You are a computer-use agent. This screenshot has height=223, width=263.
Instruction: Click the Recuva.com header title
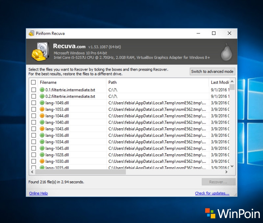tap(69, 46)
